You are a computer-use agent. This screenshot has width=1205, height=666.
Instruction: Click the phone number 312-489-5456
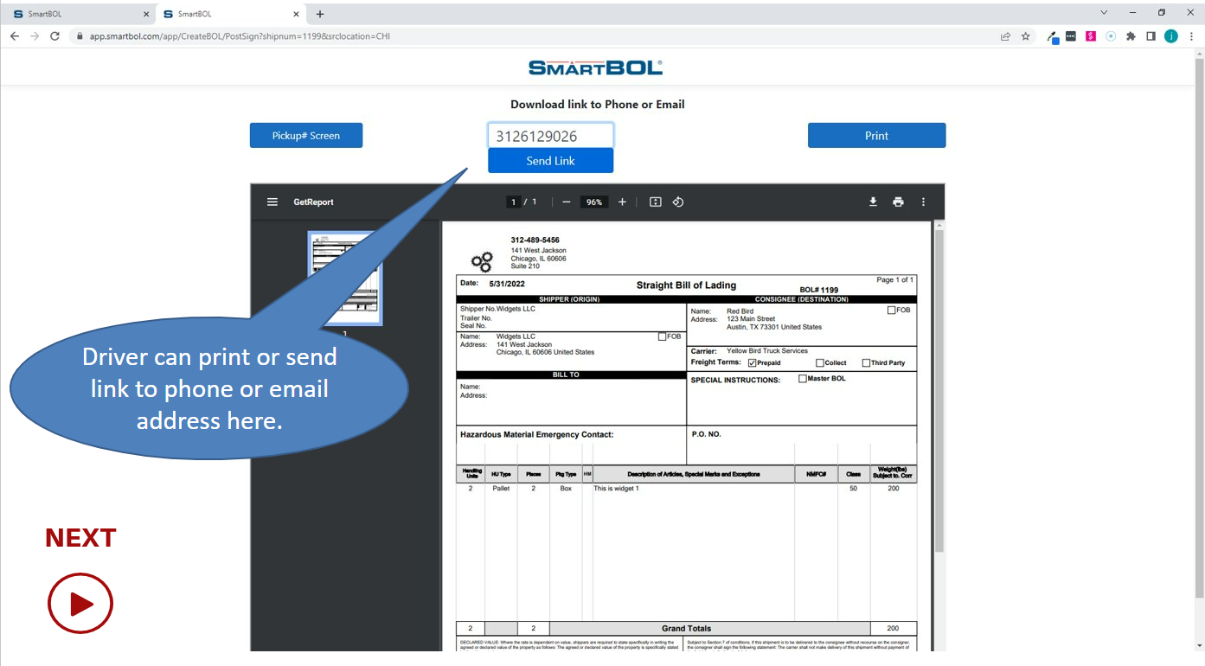535,240
